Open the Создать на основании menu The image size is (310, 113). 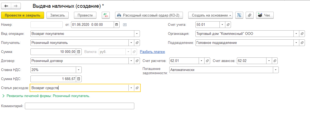pyautogui.click(x=210, y=15)
